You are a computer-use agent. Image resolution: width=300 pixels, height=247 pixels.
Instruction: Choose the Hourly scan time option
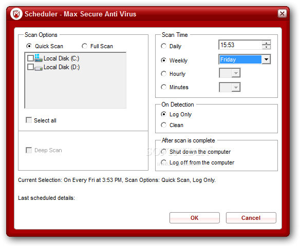click(x=163, y=74)
